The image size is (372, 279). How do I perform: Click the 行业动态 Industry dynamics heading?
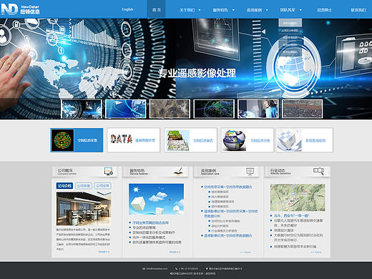tap(280, 171)
